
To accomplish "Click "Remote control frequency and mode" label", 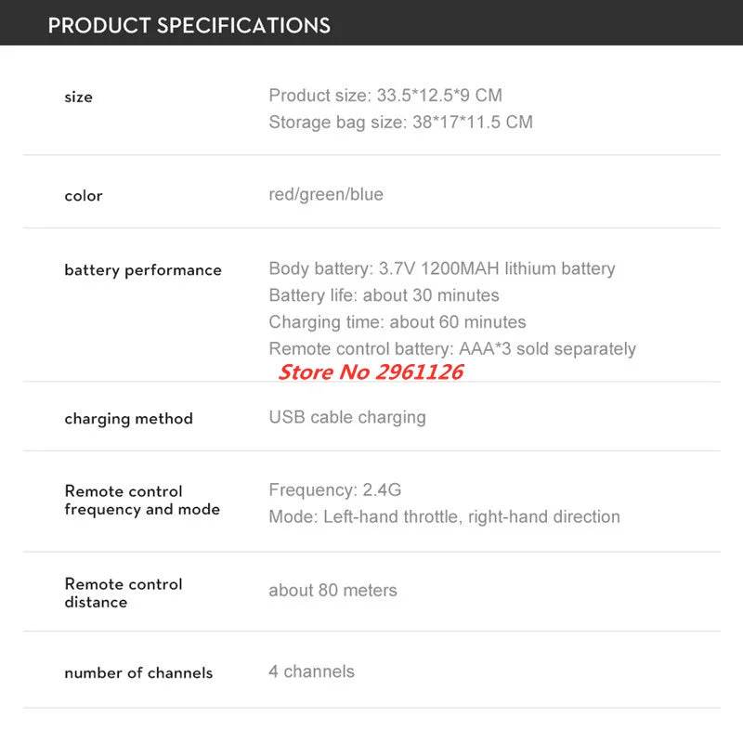I will click(141, 500).
